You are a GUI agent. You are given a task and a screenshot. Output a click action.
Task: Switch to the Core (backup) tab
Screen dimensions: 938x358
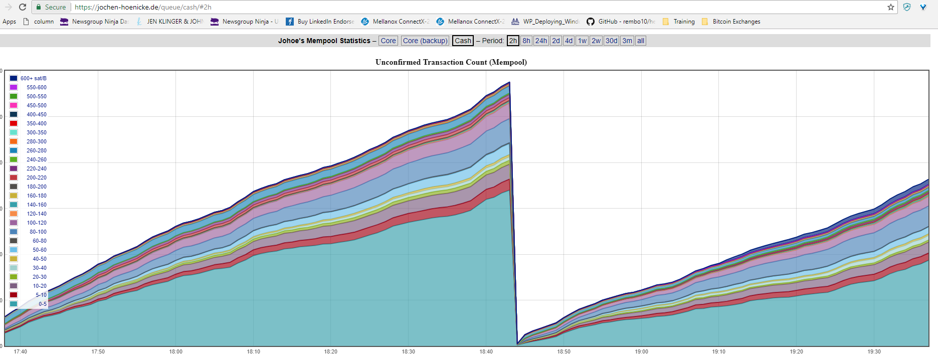[425, 41]
